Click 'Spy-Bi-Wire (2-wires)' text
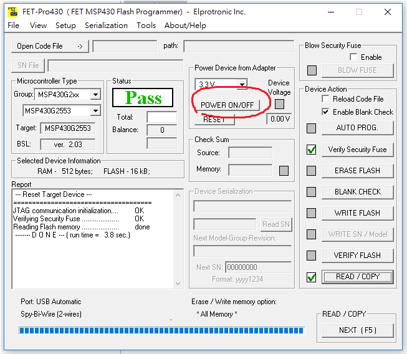This screenshot has width=407, height=354. click(x=51, y=314)
